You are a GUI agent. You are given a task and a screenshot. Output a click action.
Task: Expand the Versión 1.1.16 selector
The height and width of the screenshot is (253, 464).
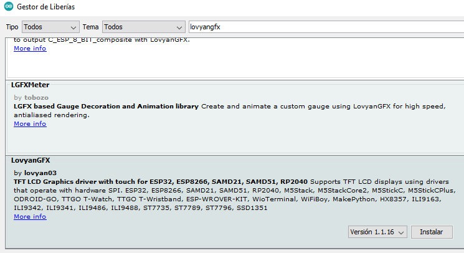(377, 232)
